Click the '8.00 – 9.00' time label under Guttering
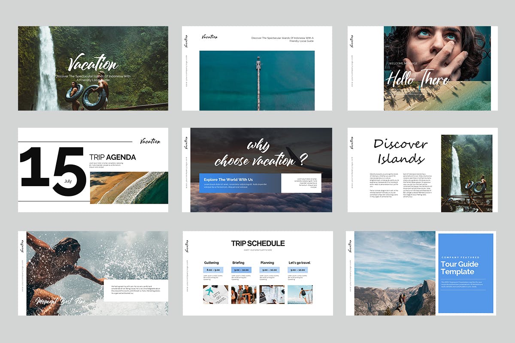Viewport: 515px width, 343px height. pyautogui.click(x=215, y=270)
